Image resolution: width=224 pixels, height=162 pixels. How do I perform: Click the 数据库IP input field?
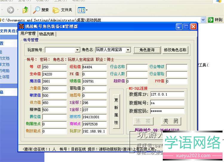coord(167,94)
